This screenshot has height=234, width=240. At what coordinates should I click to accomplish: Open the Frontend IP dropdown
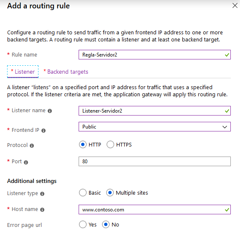(155, 127)
